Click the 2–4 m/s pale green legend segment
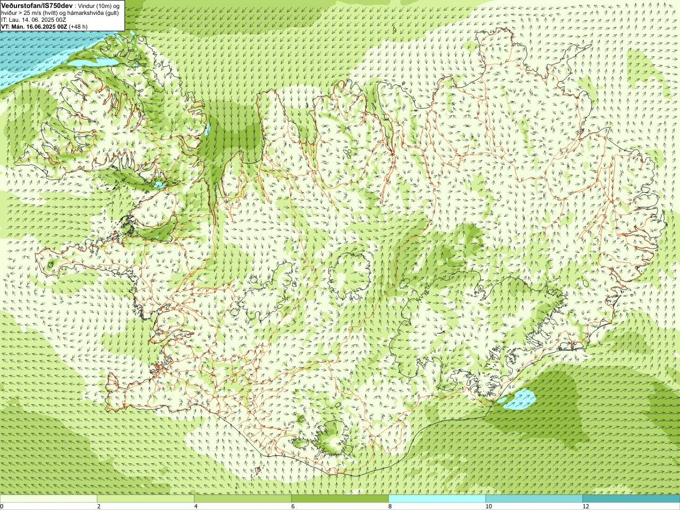This screenshot has width=680, height=510. 146,499
